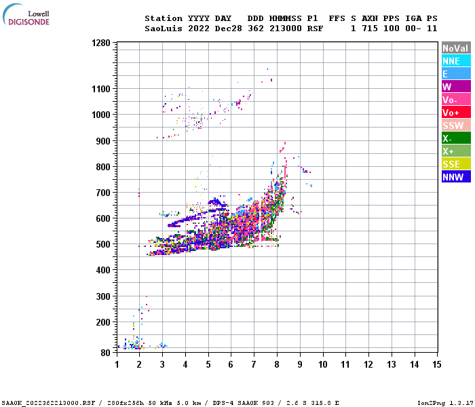The width and height of the screenshot is (475, 407).
Task: Click the date value Dec28
Action: click(x=229, y=28)
